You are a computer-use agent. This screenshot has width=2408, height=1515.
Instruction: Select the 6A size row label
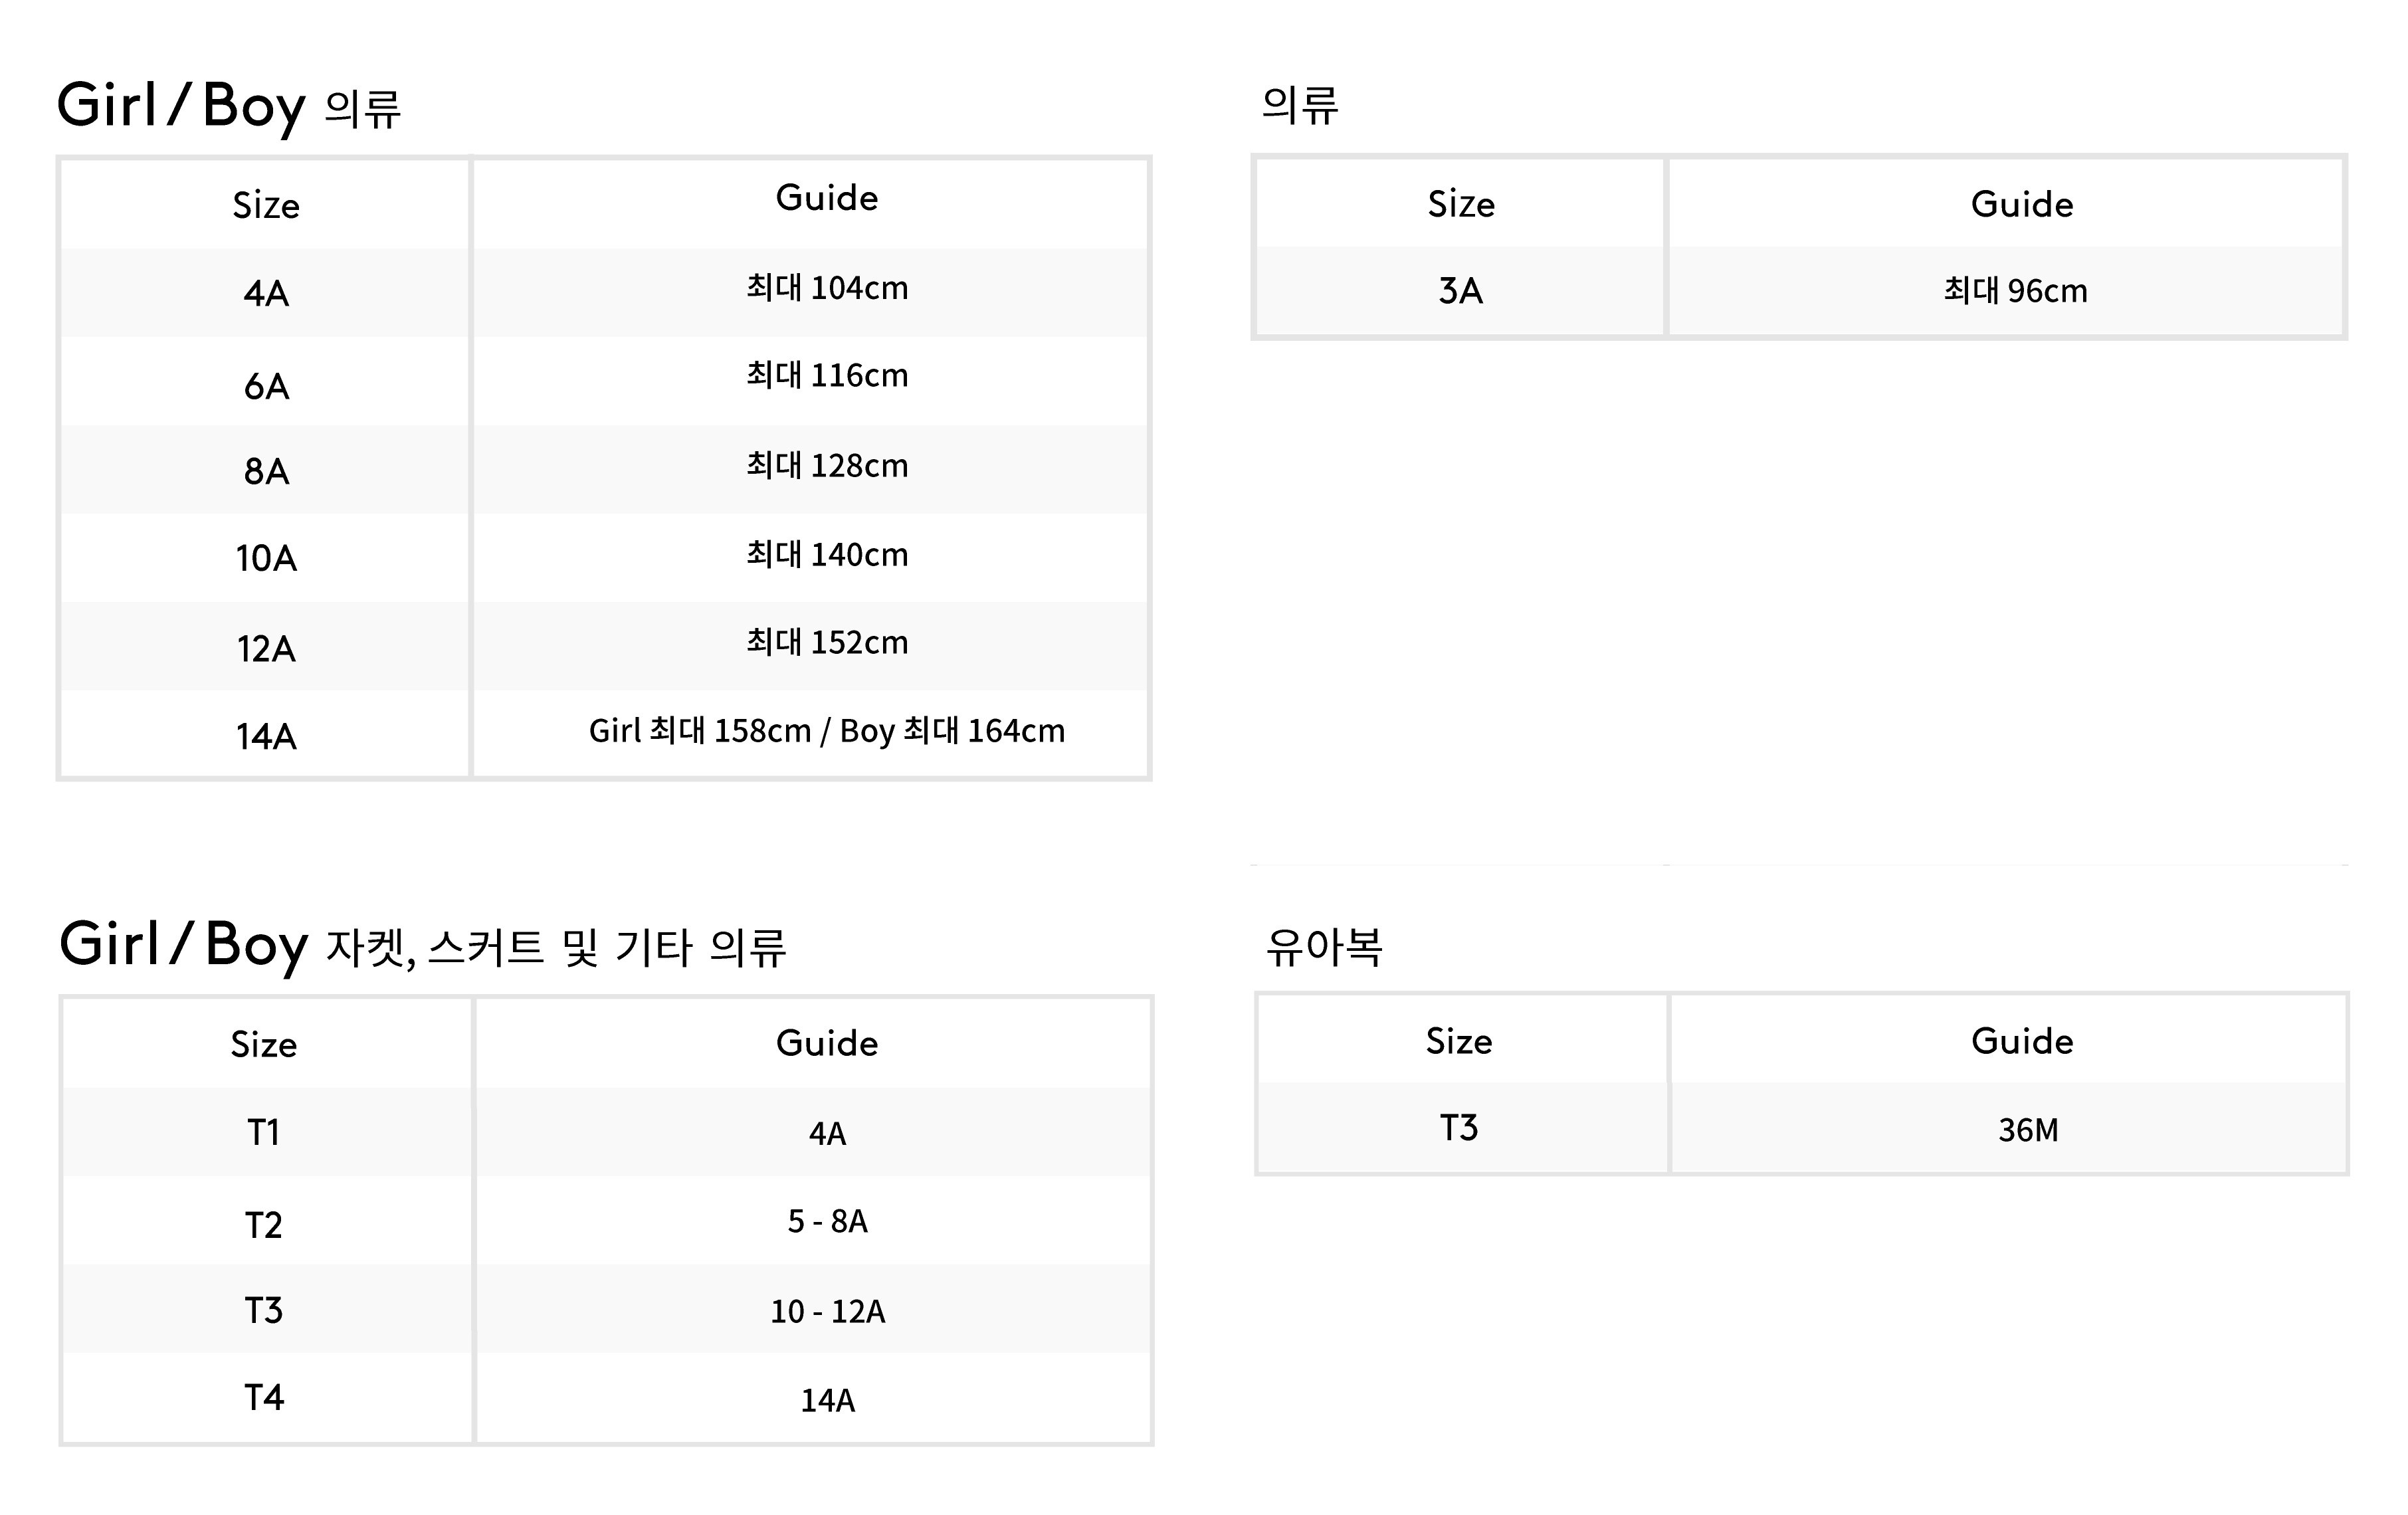pos(266,386)
